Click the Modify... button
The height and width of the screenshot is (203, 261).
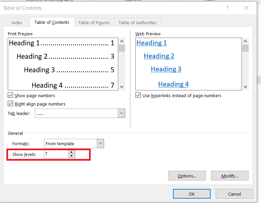click(230, 176)
